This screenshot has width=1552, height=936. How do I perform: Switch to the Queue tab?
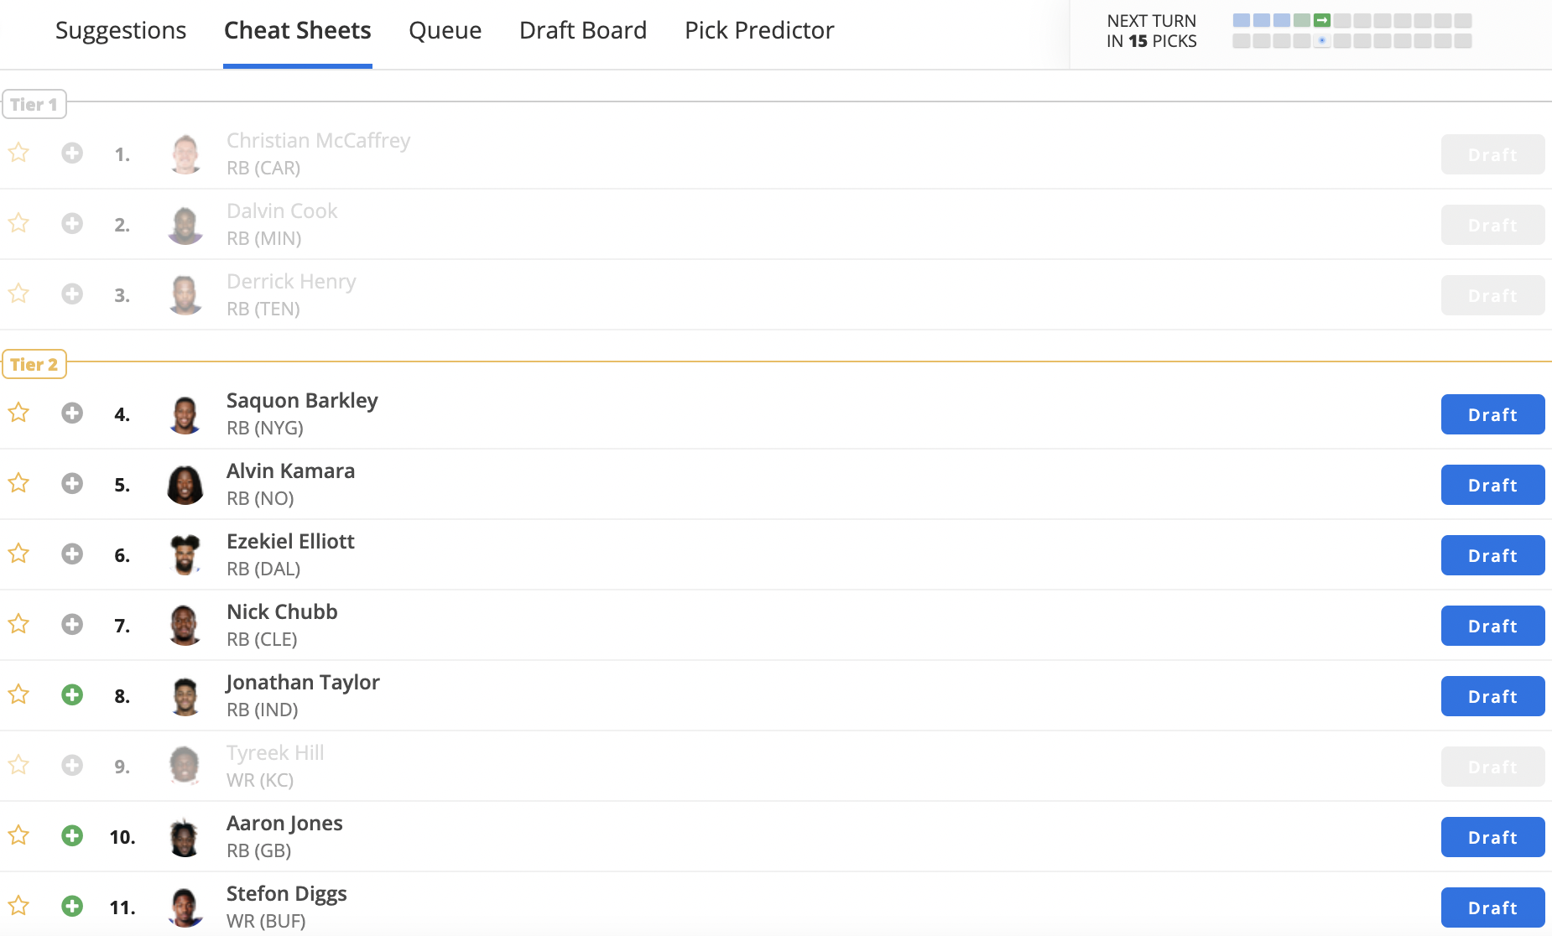tap(445, 30)
